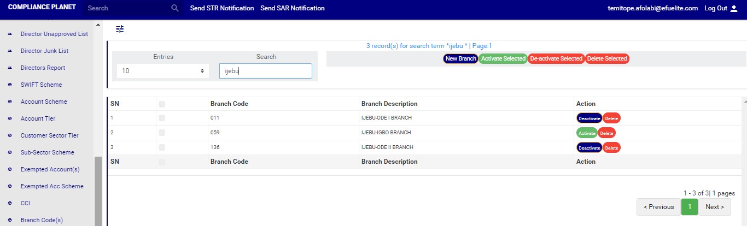
Task: Click the search magnifier icon in top bar
Action: coord(175,8)
